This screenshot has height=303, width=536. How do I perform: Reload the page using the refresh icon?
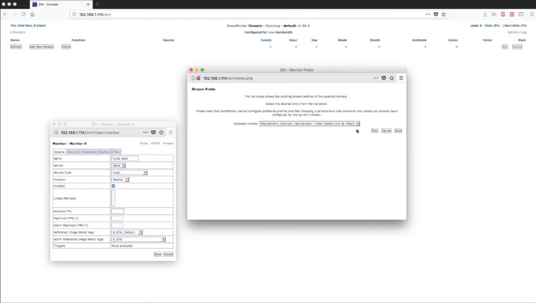coord(24,15)
